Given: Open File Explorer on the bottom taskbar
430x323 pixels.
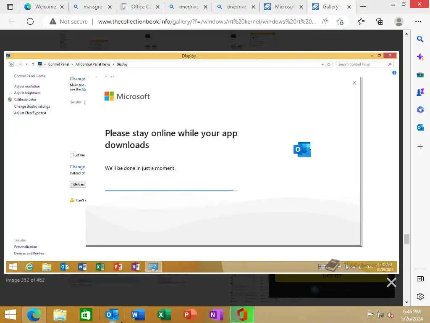Looking at the screenshot, I should coord(60,315).
